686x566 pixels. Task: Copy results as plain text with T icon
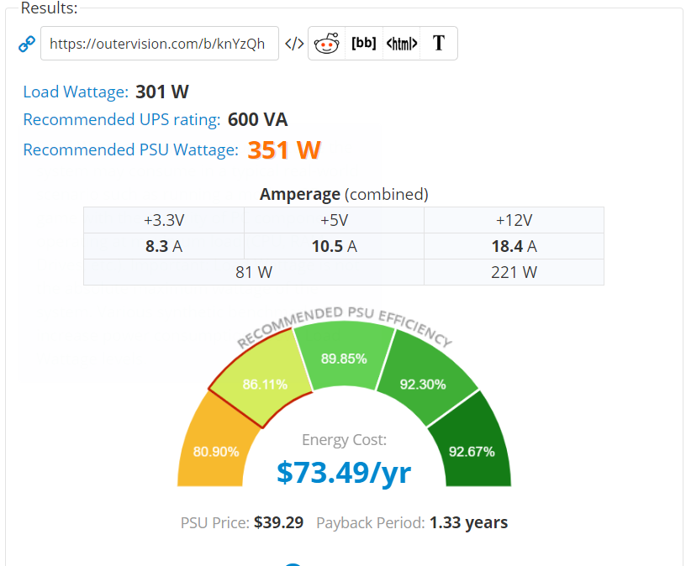click(x=439, y=44)
